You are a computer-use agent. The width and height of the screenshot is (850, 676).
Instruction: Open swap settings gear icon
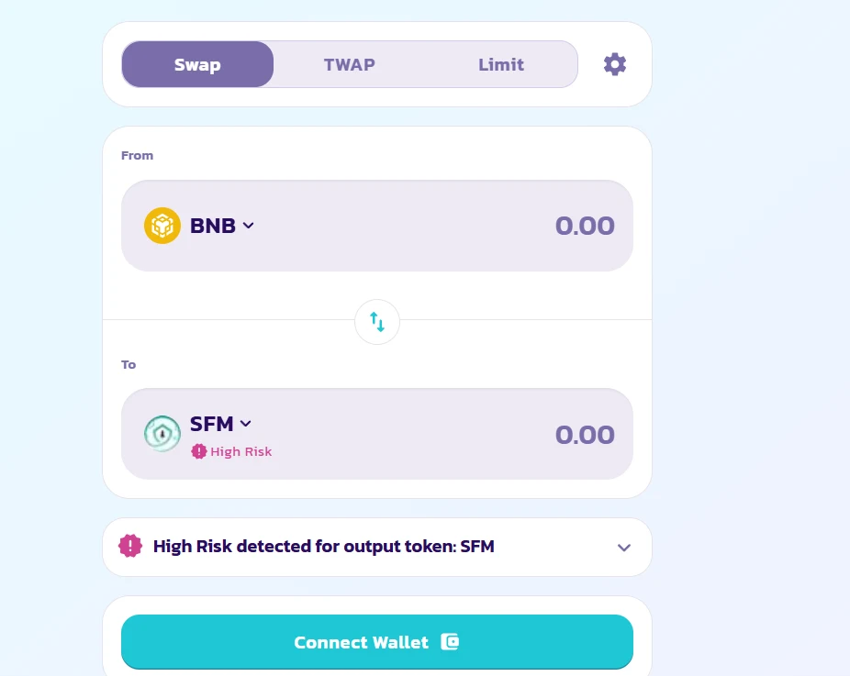615,64
